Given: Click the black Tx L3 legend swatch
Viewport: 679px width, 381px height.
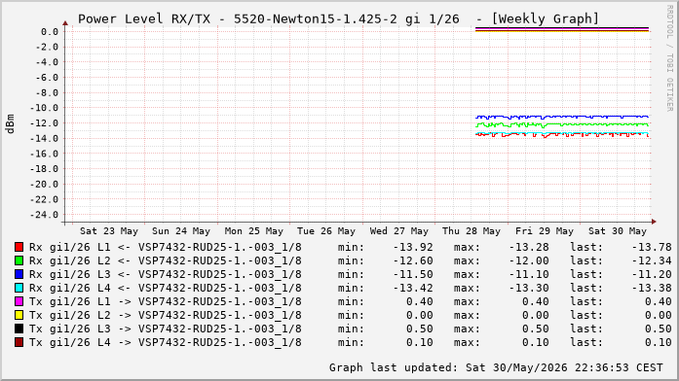Looking at the screenshot, I should 19,329.
